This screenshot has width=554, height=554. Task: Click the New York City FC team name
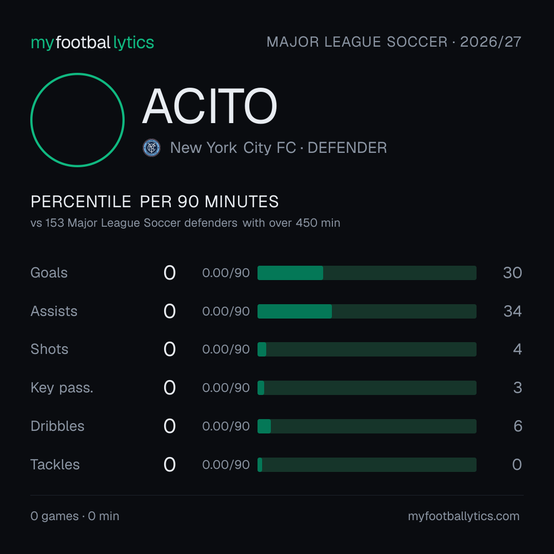[233, 148]
